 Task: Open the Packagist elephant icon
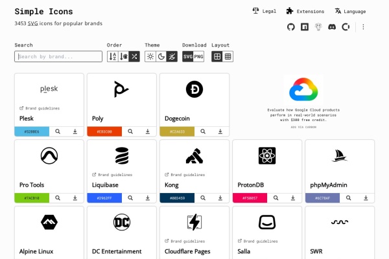pos(318,27)
